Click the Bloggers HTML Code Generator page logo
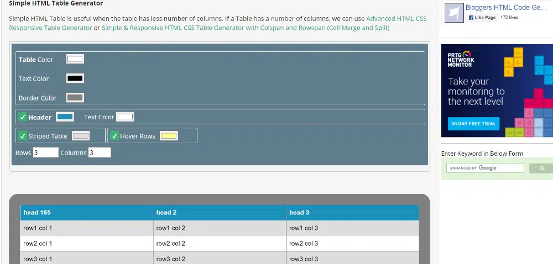 point(454,13)
